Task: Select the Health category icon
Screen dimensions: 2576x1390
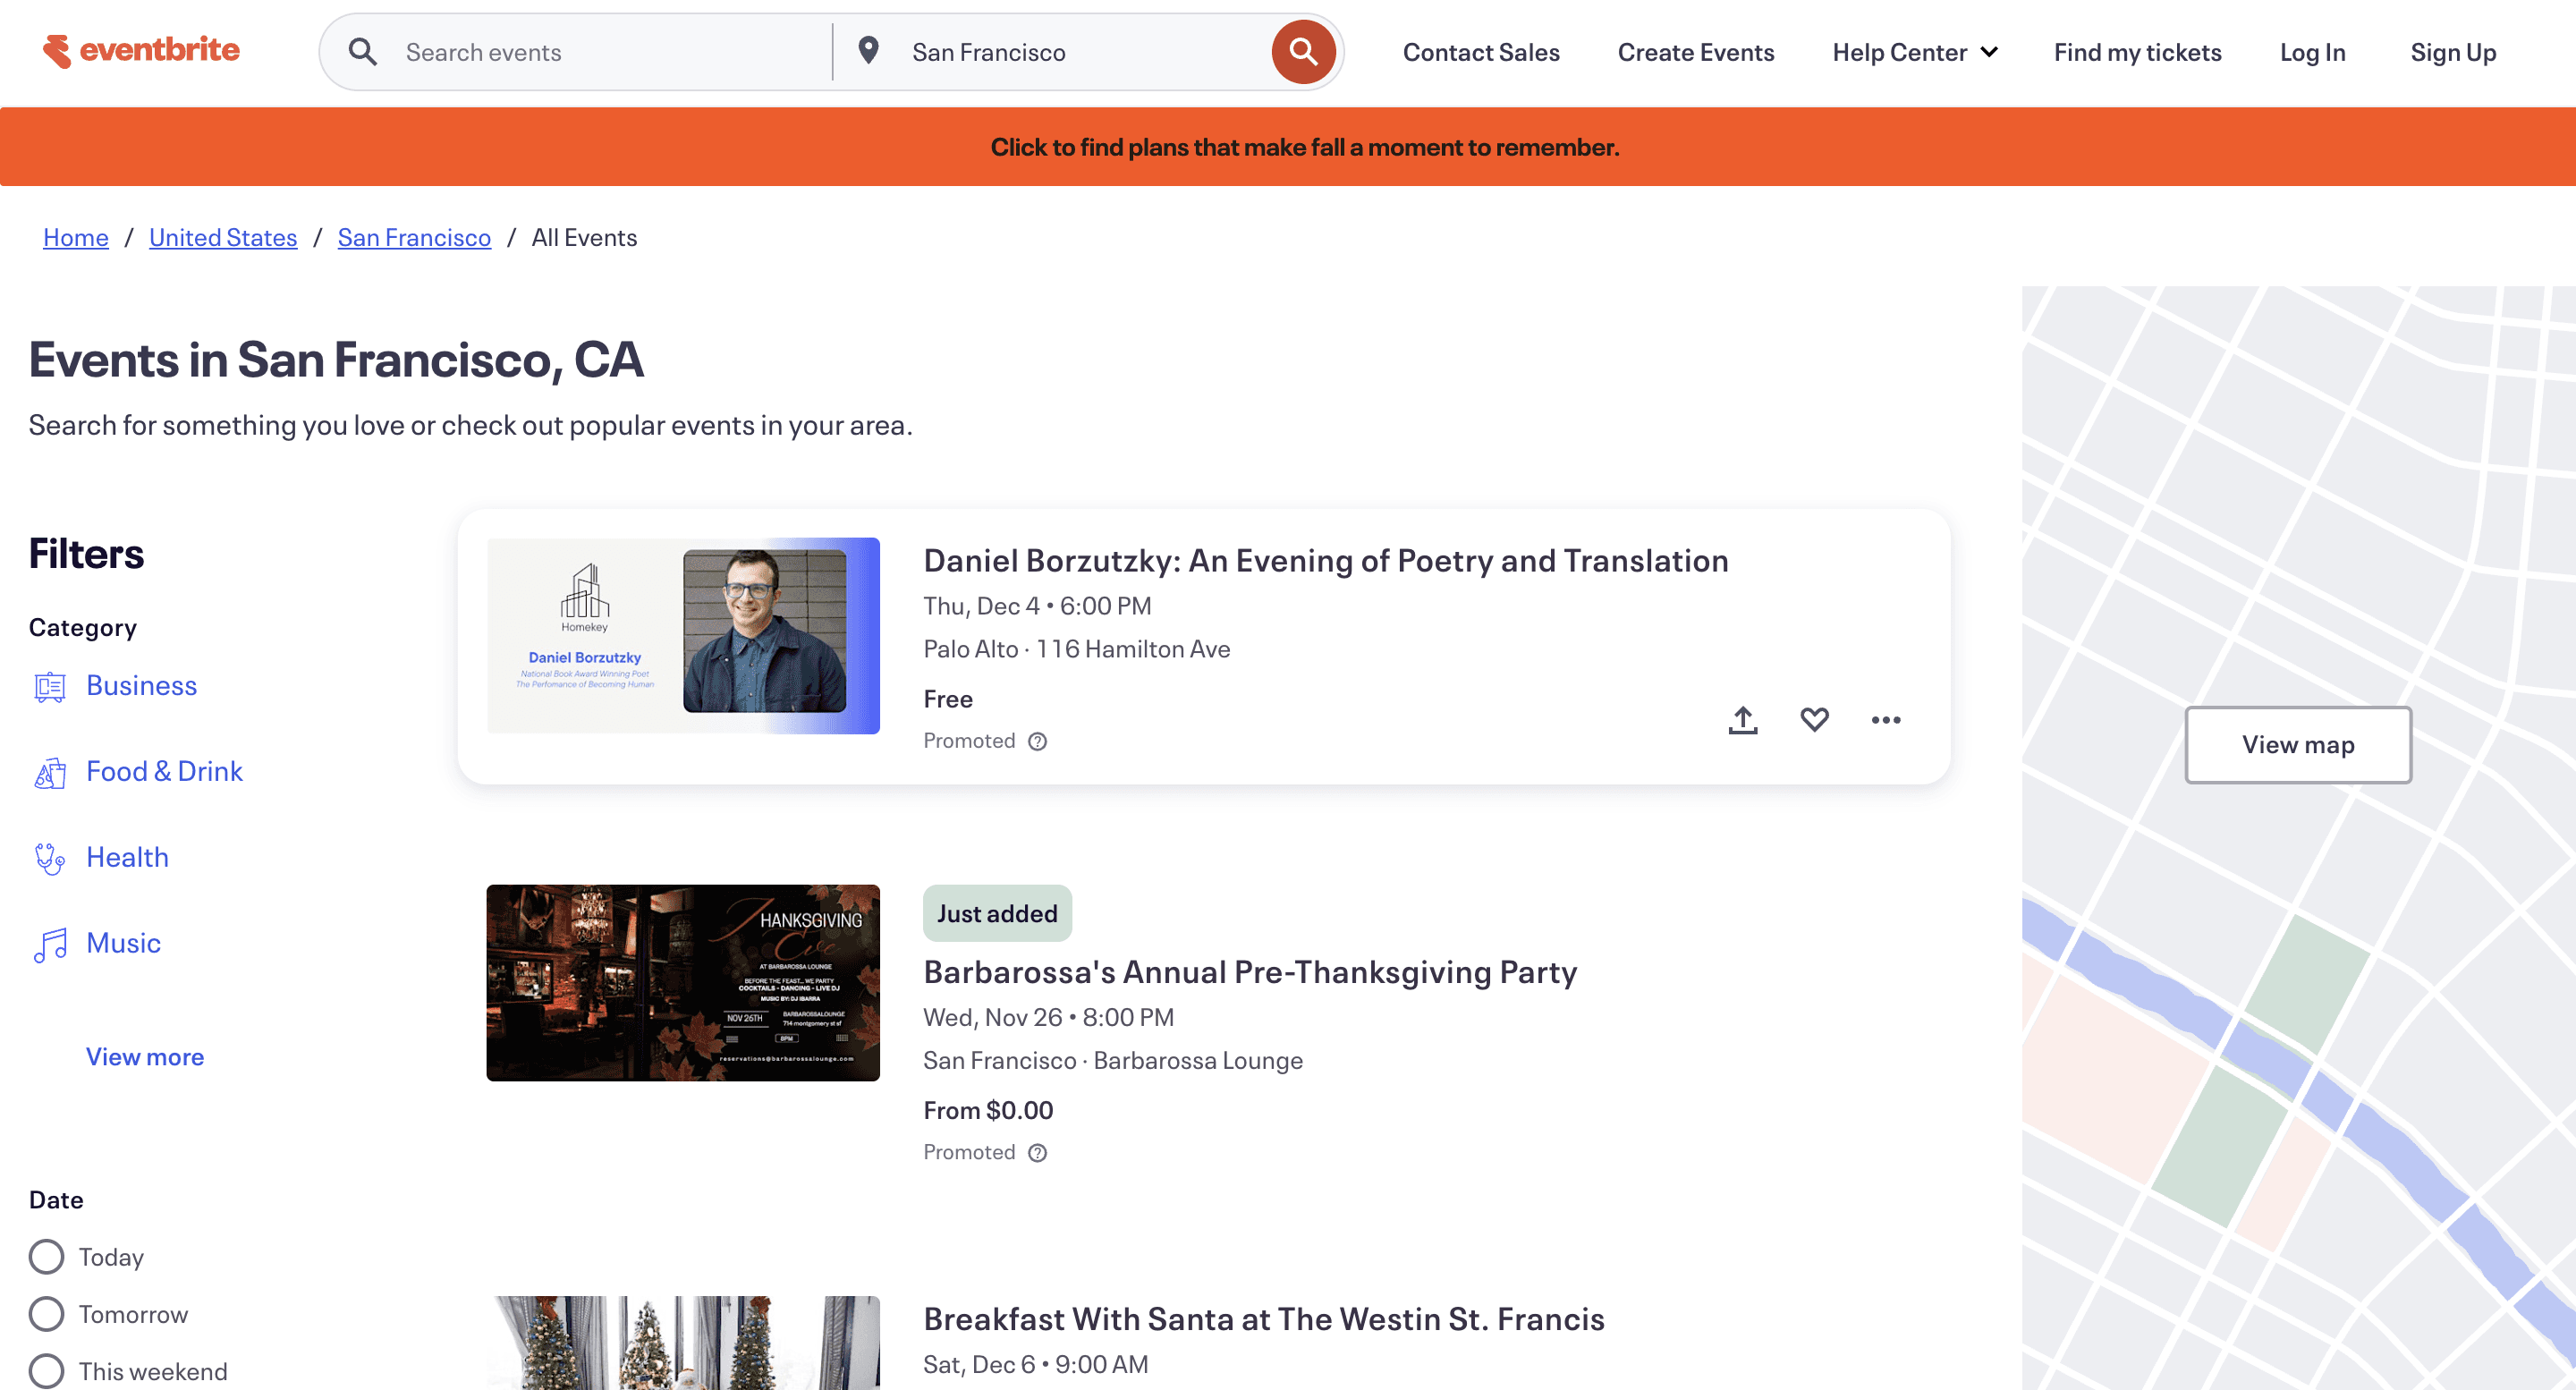Action: pos(49,857)
